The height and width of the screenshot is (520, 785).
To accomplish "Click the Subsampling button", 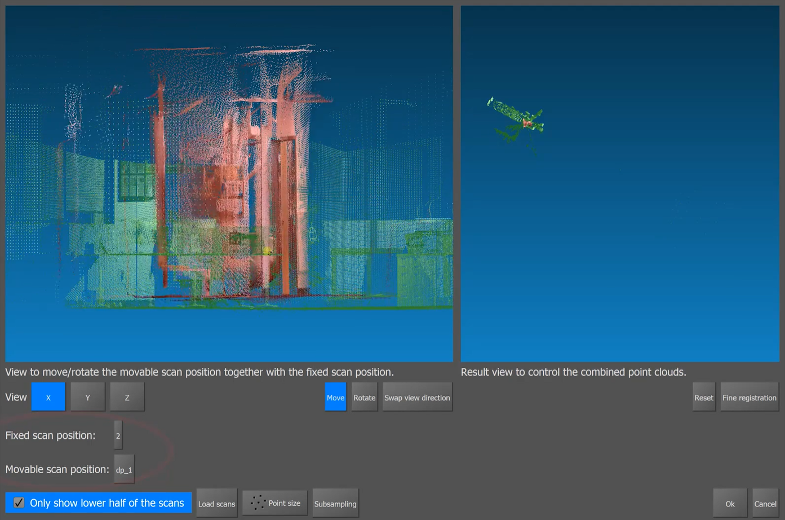I will click(x=335, y=503).
